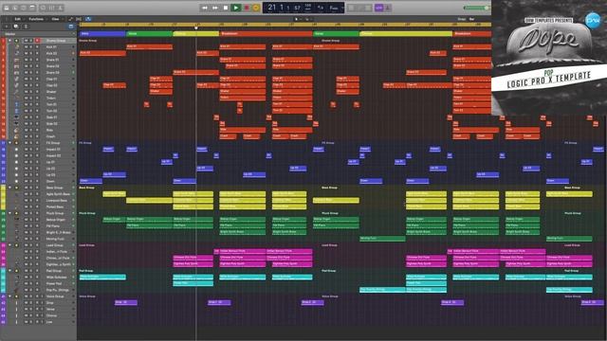This screenshot has width=607, height=341.
Task: Click the Drop track microphone icon
Action: pos(17,303)
